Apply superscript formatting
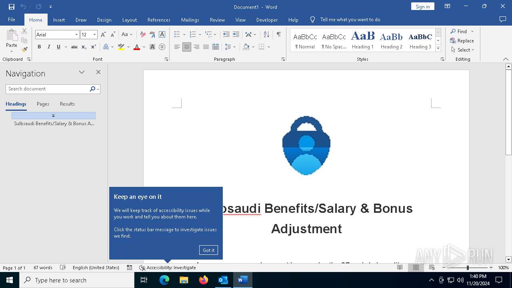Viewport: 512px width, 288px height. (94, 47)
